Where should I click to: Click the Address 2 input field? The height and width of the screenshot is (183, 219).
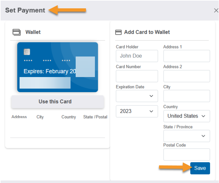click(187, 76)
